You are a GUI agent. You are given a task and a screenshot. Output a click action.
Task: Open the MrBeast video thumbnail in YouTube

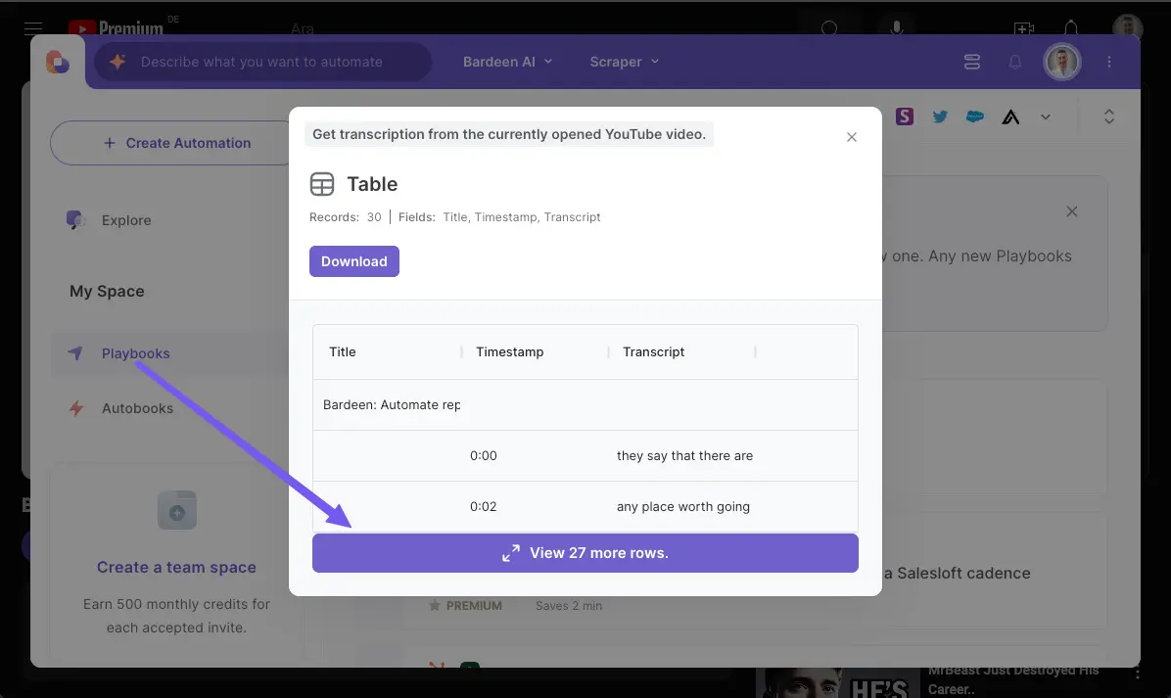[x=836, y=682]
